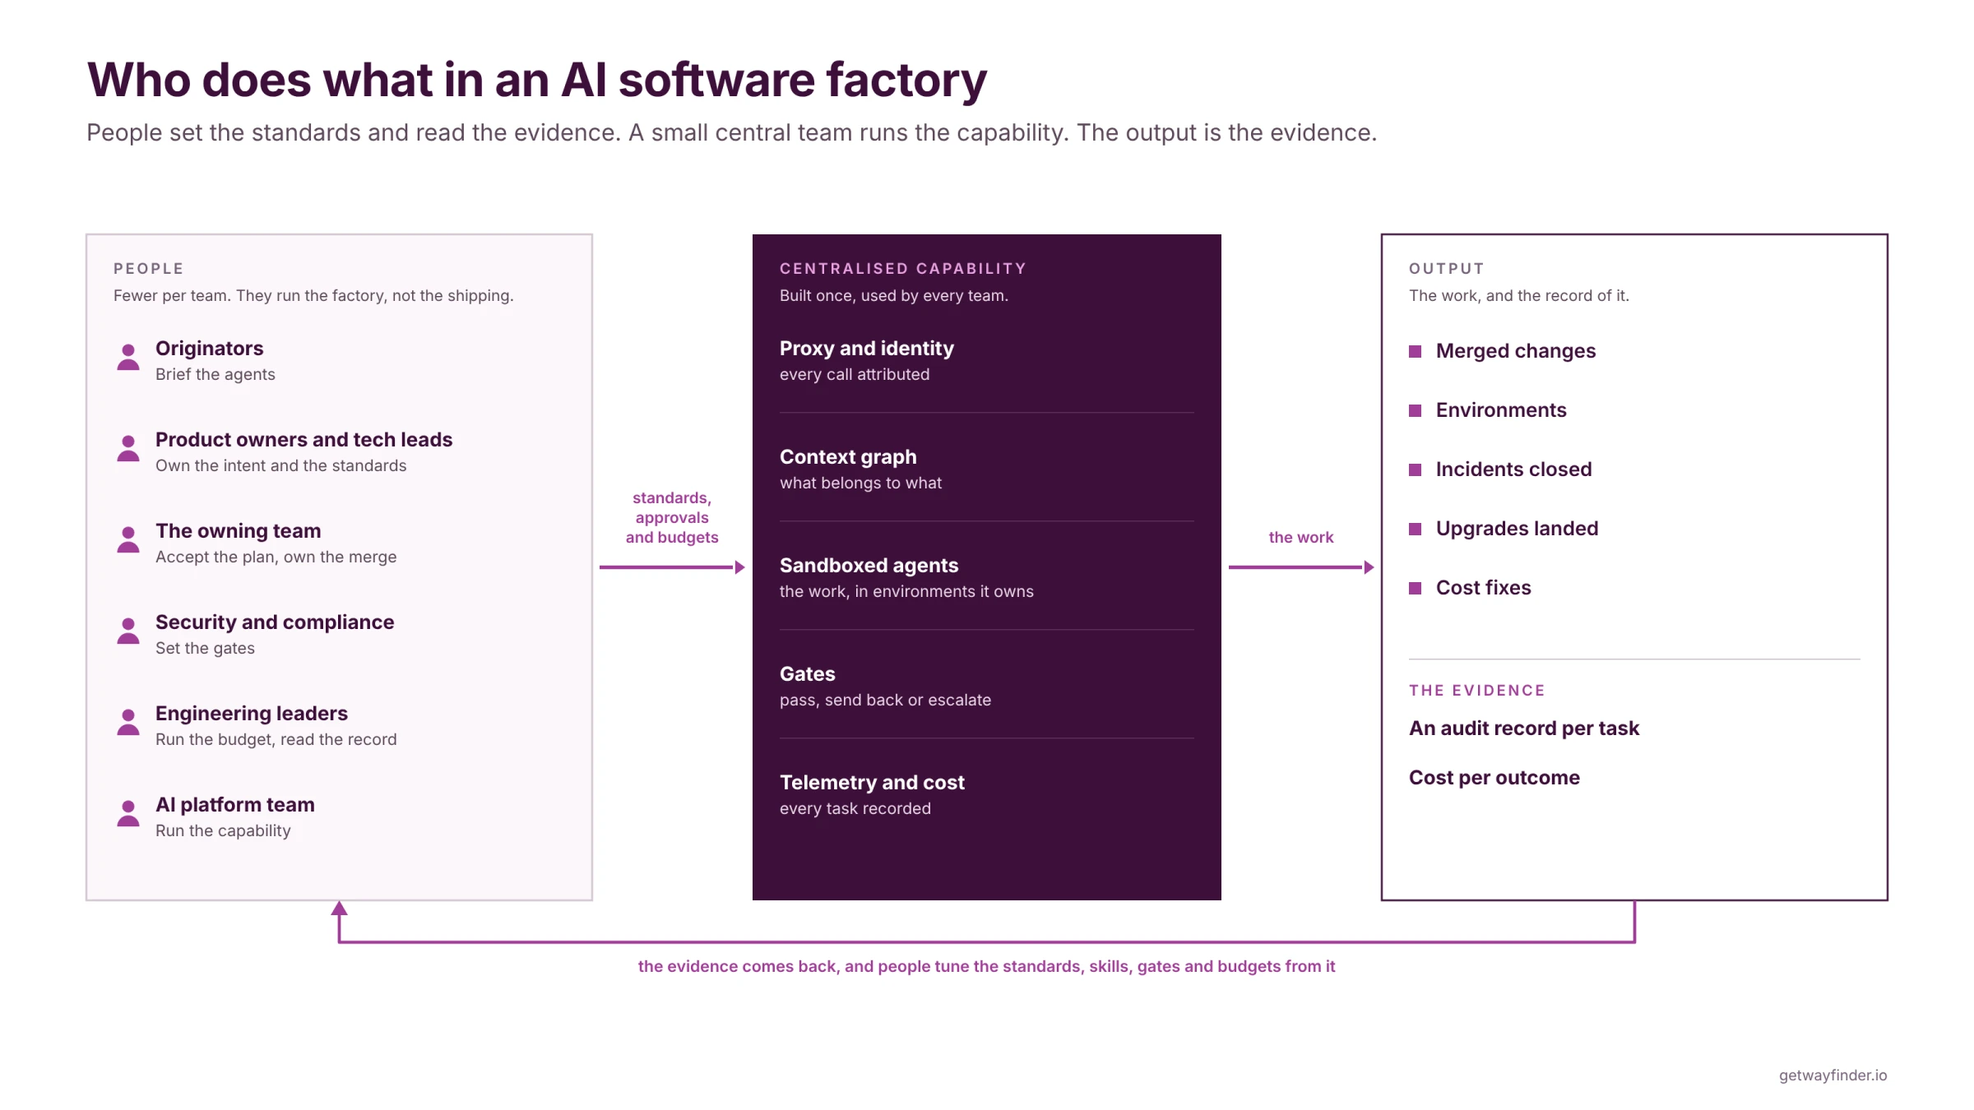The image size is (1974, 1110).
Task: Click the feedback caption 'the evidence comes back…'
Action: (987, 967)
